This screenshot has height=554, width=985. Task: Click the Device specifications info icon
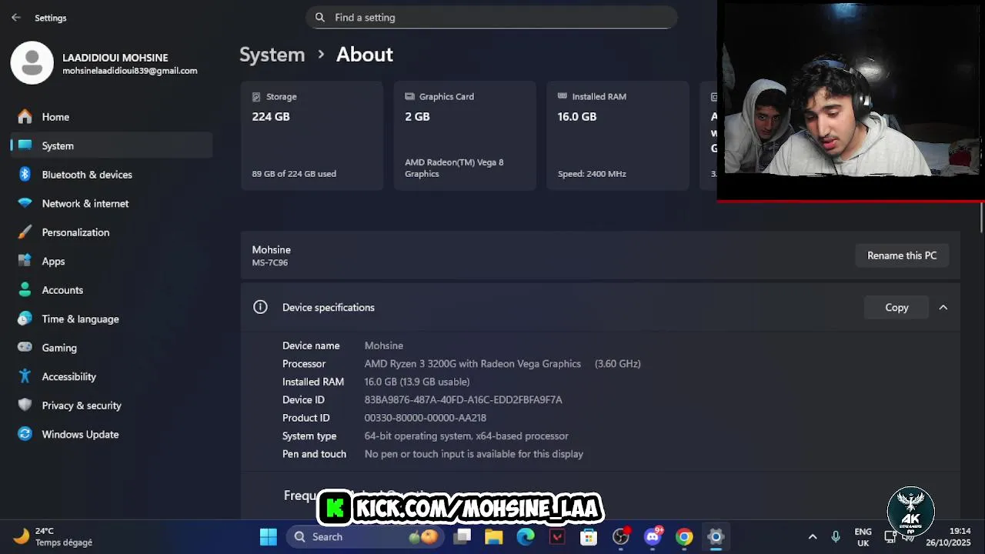click(260, 307)
